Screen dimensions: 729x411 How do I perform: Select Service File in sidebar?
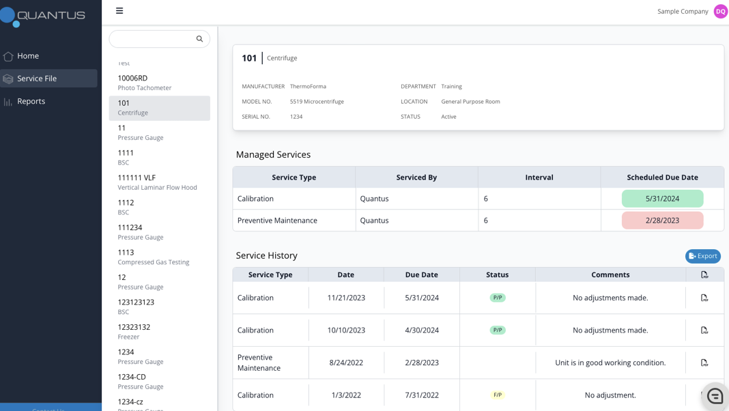coord(37,79)
